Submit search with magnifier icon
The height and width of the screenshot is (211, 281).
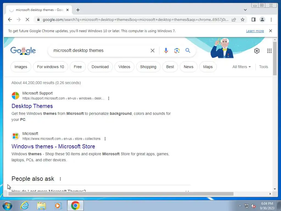188,51
